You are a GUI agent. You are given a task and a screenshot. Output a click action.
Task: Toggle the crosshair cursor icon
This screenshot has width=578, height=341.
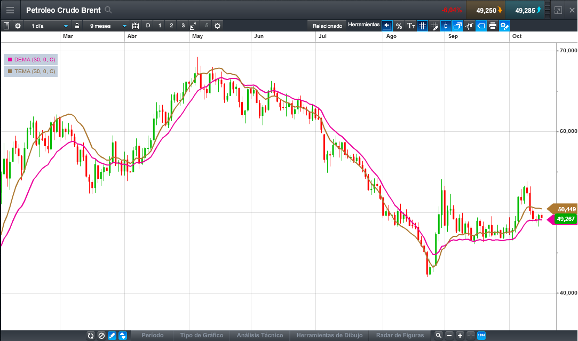(471, 336)
